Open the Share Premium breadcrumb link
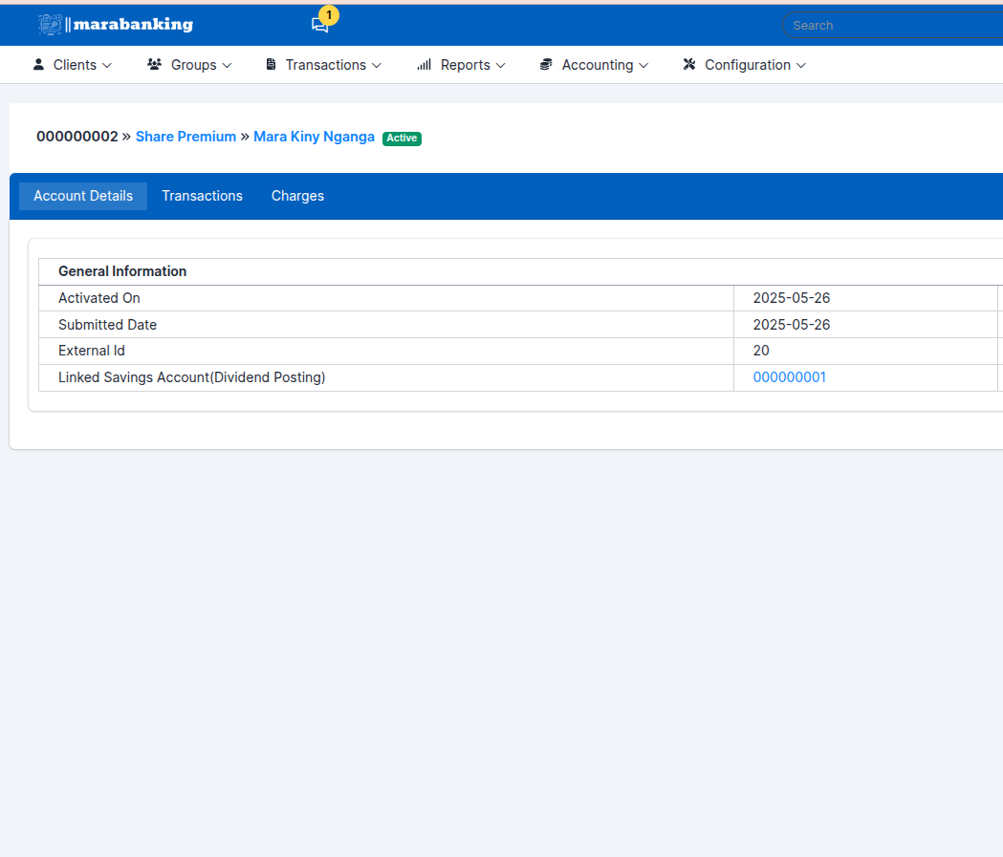 point(185,137)
